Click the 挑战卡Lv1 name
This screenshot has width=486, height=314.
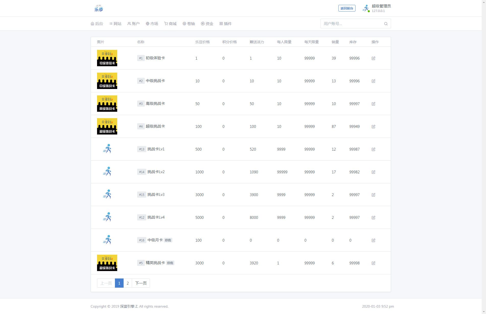156,149
